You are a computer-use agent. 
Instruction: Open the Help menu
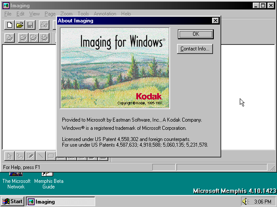126,14
